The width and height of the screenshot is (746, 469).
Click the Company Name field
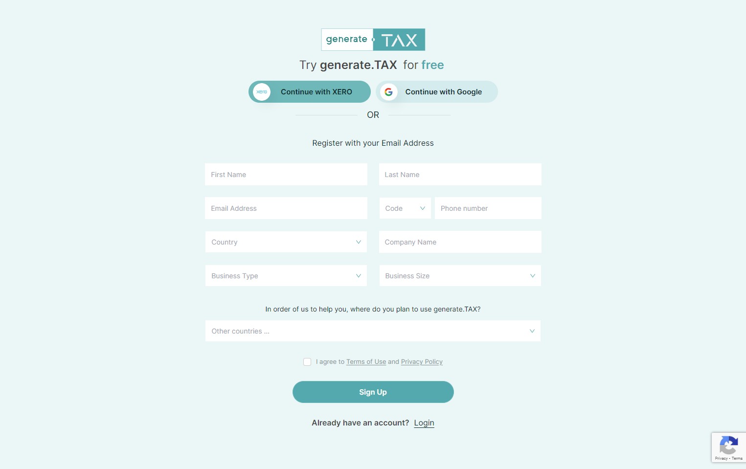pos(460,242)
